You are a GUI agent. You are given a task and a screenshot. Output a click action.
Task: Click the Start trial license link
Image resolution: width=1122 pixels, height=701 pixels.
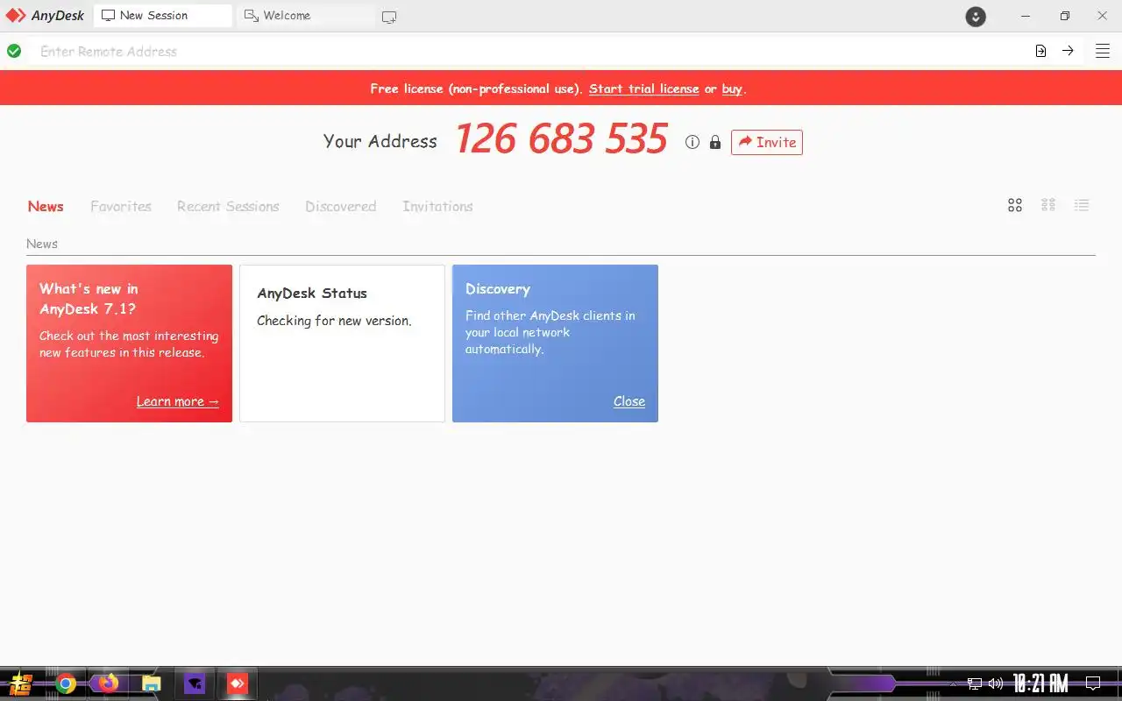point(643,89)
